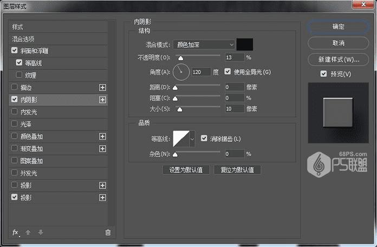This screenshot has height=247, width=377.
Task: Click the style preview thumbnail
Action: click(x=339, y=113)
